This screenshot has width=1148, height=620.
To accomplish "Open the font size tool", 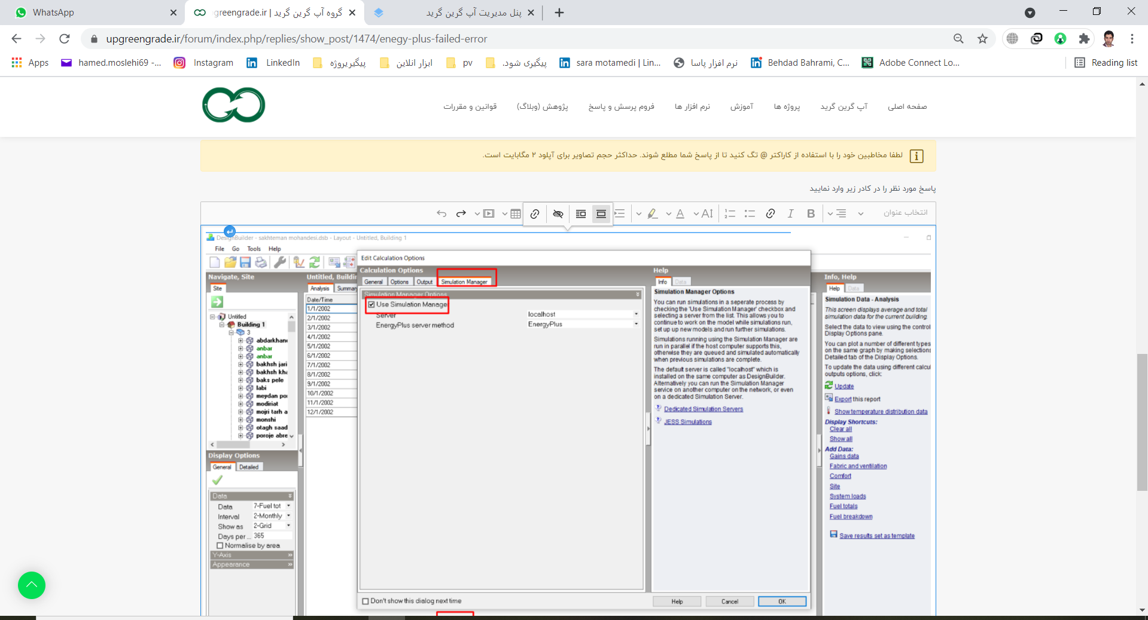I will [707, 213].
